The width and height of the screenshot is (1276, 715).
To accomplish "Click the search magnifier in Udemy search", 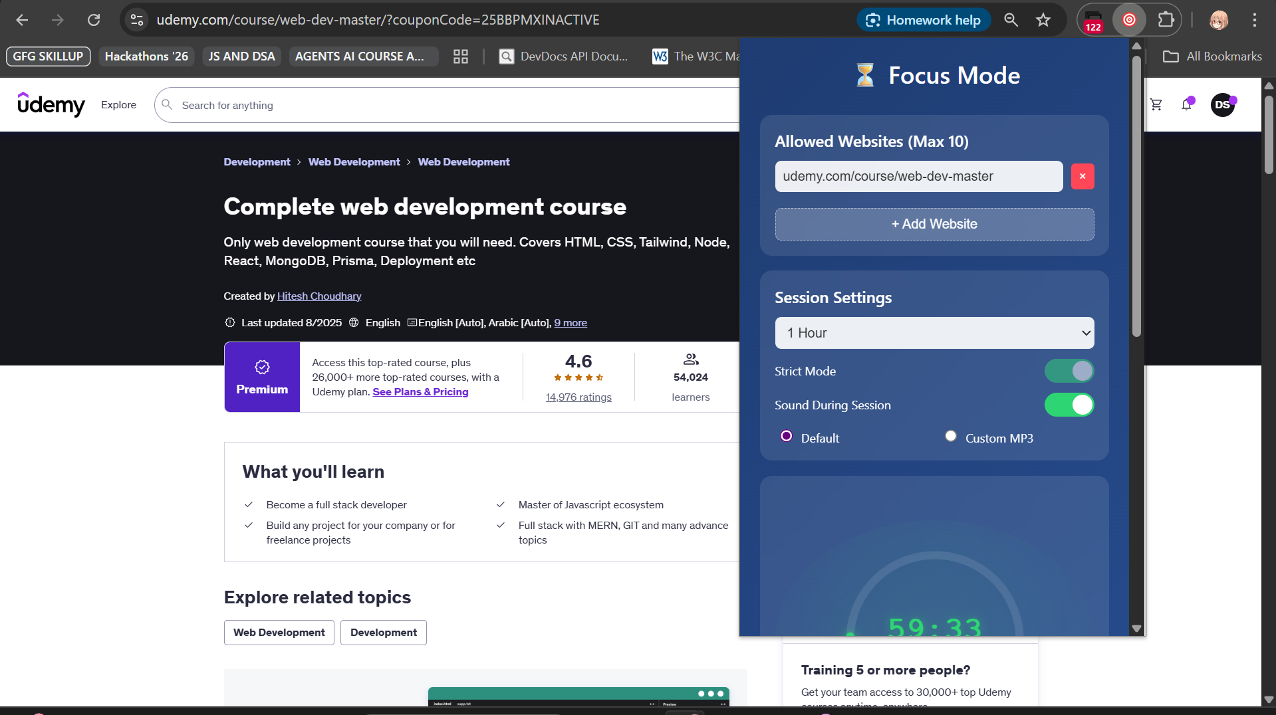I will 167,105.
